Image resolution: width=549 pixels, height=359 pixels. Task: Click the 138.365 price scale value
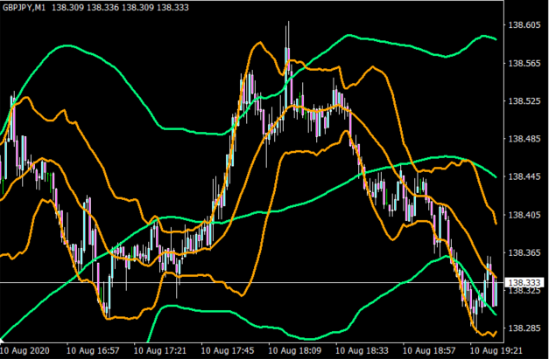[524, 252]
